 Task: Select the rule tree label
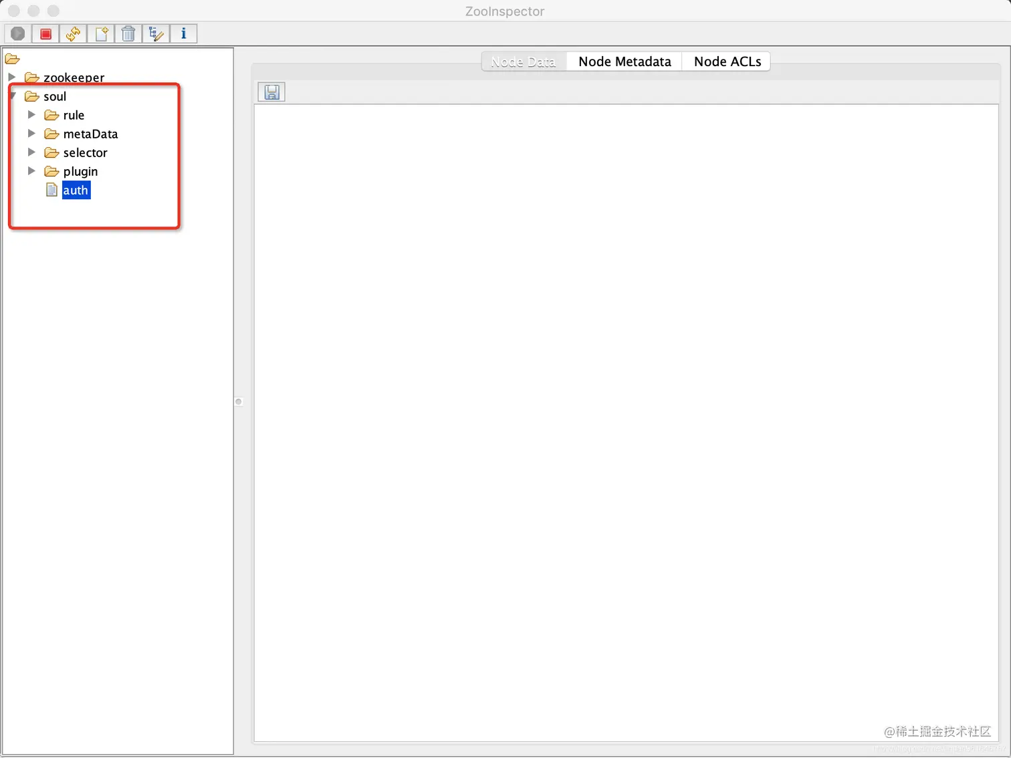coord(74,115)
